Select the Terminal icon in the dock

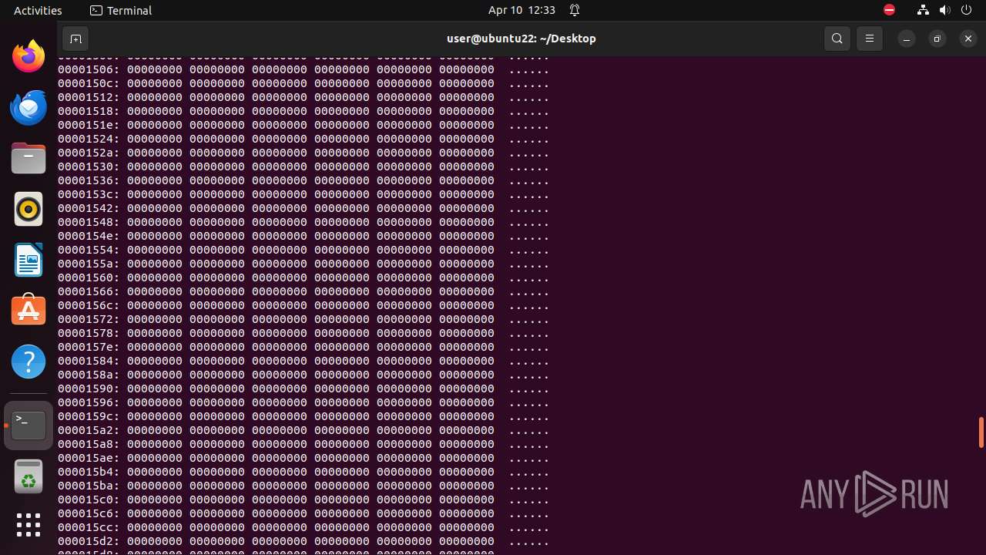coord(29,425)
